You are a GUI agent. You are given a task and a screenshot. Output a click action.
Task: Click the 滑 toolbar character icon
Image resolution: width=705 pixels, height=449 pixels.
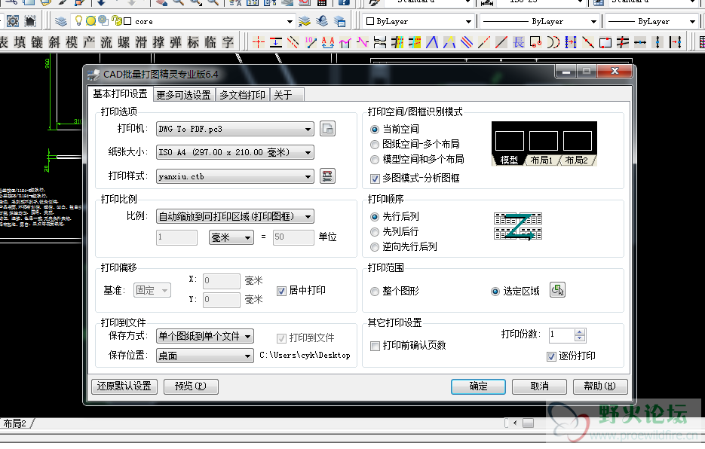[141, 42]
